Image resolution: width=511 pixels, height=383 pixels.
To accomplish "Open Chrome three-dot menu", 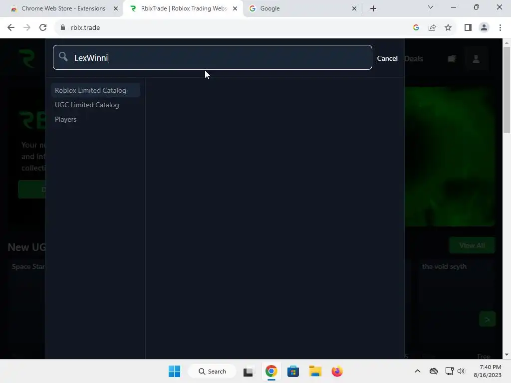I will click(x=500, y=27).
